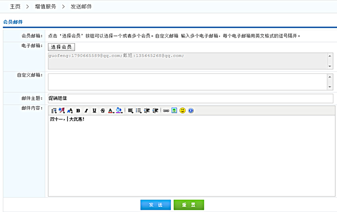Open the text color picker

point(111,110)
